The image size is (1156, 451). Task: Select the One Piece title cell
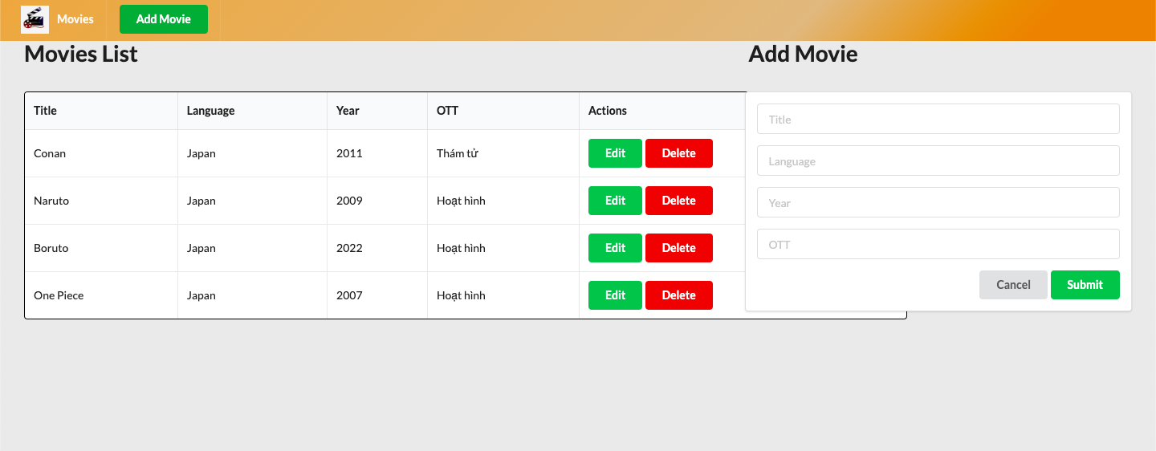point(59,295)
